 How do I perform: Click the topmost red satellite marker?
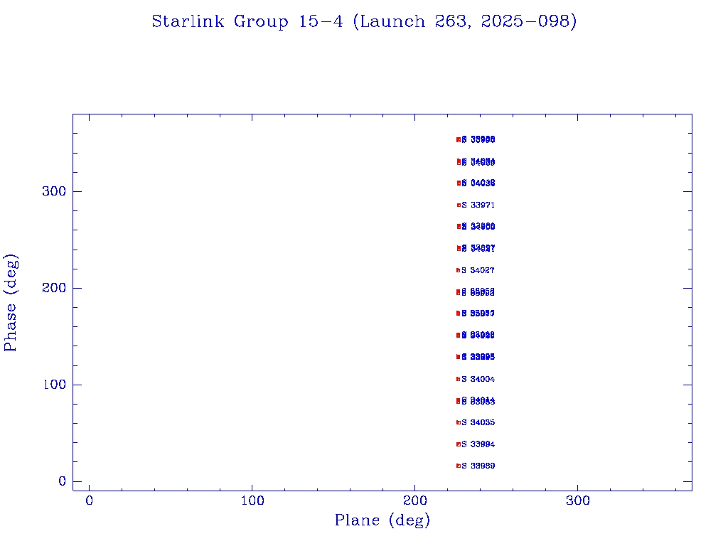(459, 139)
